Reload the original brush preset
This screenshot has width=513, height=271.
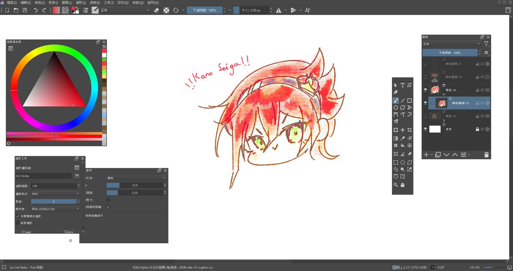176,10
